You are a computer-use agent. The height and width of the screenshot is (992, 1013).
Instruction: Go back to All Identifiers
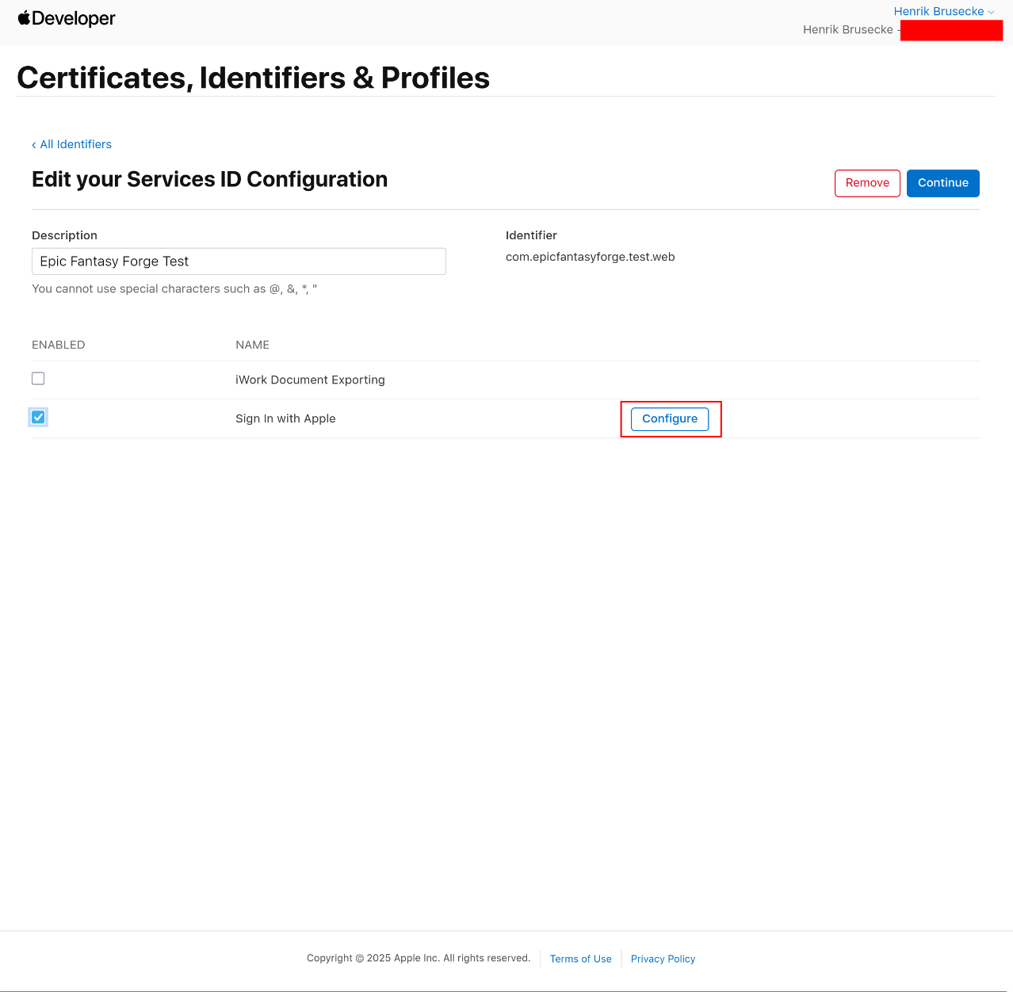(72, 144)
